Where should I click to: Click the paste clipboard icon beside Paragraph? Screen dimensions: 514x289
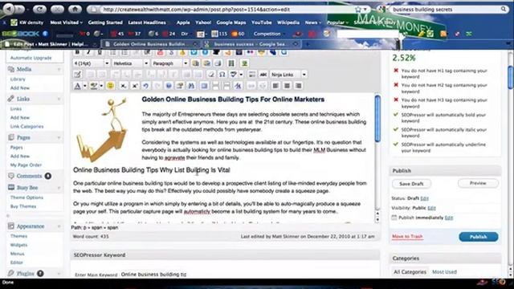click(196, 63)
